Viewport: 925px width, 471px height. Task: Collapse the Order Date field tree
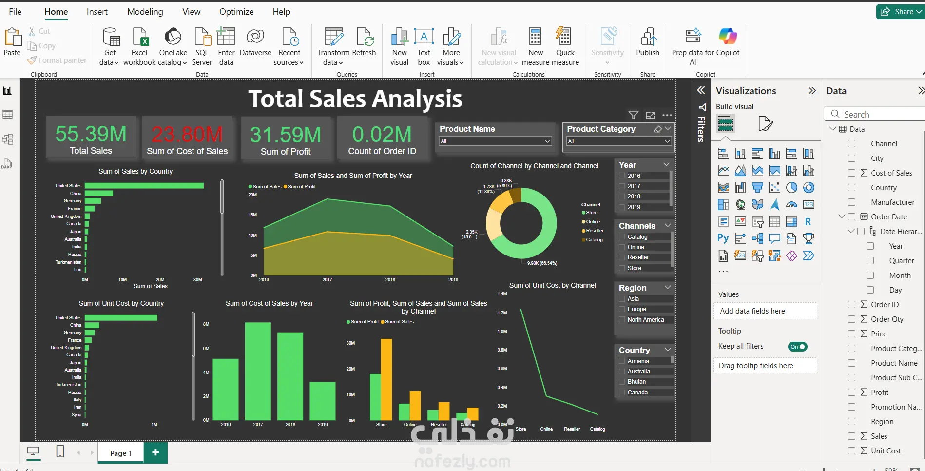[841, 216]
